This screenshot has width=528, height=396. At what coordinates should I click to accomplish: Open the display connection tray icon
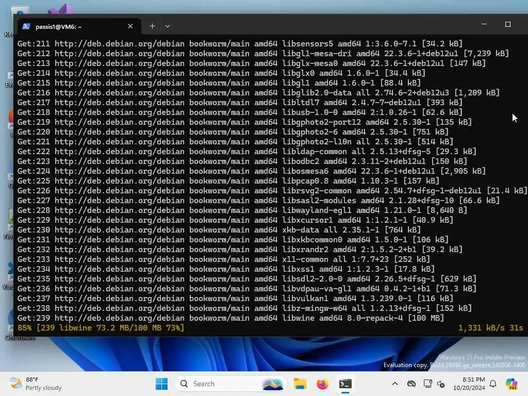(x=427, y=384)
